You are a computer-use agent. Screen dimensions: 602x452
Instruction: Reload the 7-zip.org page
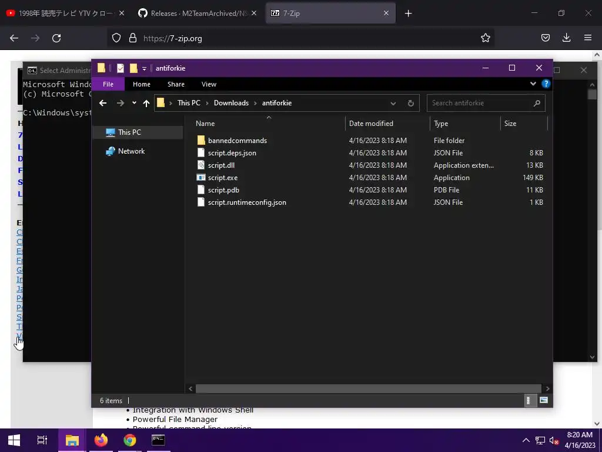[x=56, y=38]
